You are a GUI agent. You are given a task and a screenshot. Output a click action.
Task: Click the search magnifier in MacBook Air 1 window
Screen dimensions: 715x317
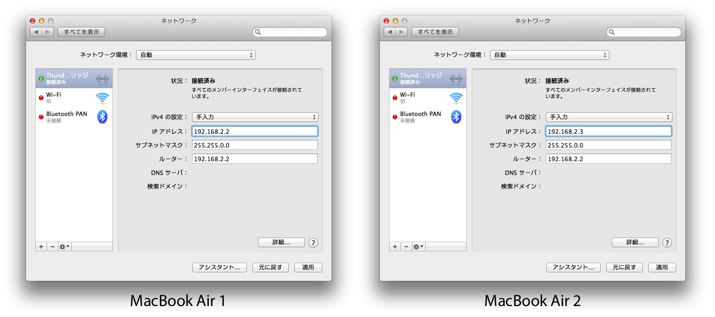click(x=258, y=32)
